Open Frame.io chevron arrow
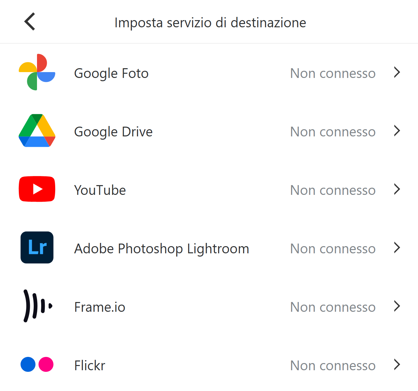Image resolution: width=418 pixels, height=391 pixels. click(397, 306)
